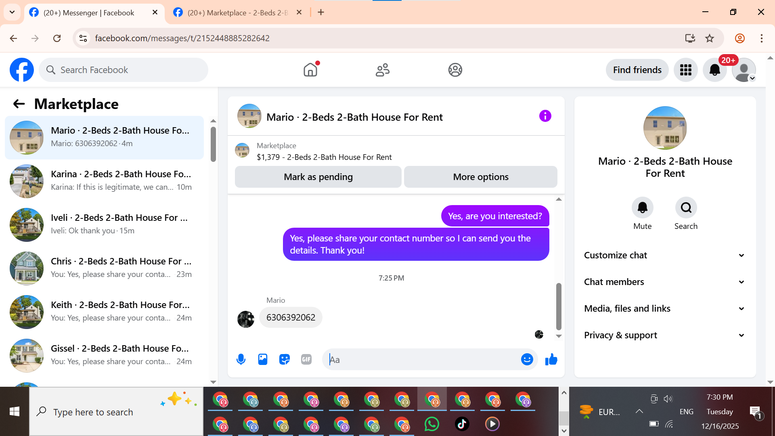This screenshot has width=775, height=436.
Task: Record a voice clip with microphone icon
Action: click(241, 359)
